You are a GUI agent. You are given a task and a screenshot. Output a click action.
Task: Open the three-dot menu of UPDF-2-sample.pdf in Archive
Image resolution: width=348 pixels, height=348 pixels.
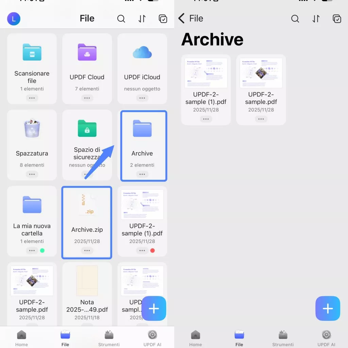pos(261,119)
